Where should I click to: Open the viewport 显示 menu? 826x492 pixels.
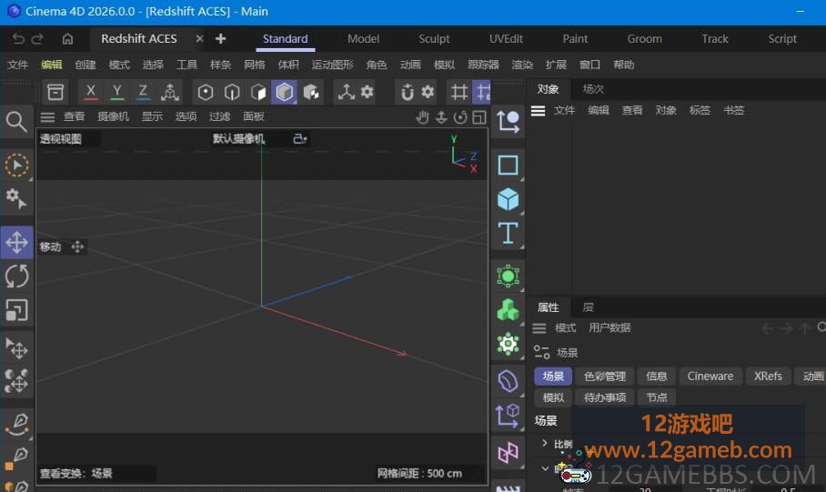pyautogui.click(x=152, y=116)
